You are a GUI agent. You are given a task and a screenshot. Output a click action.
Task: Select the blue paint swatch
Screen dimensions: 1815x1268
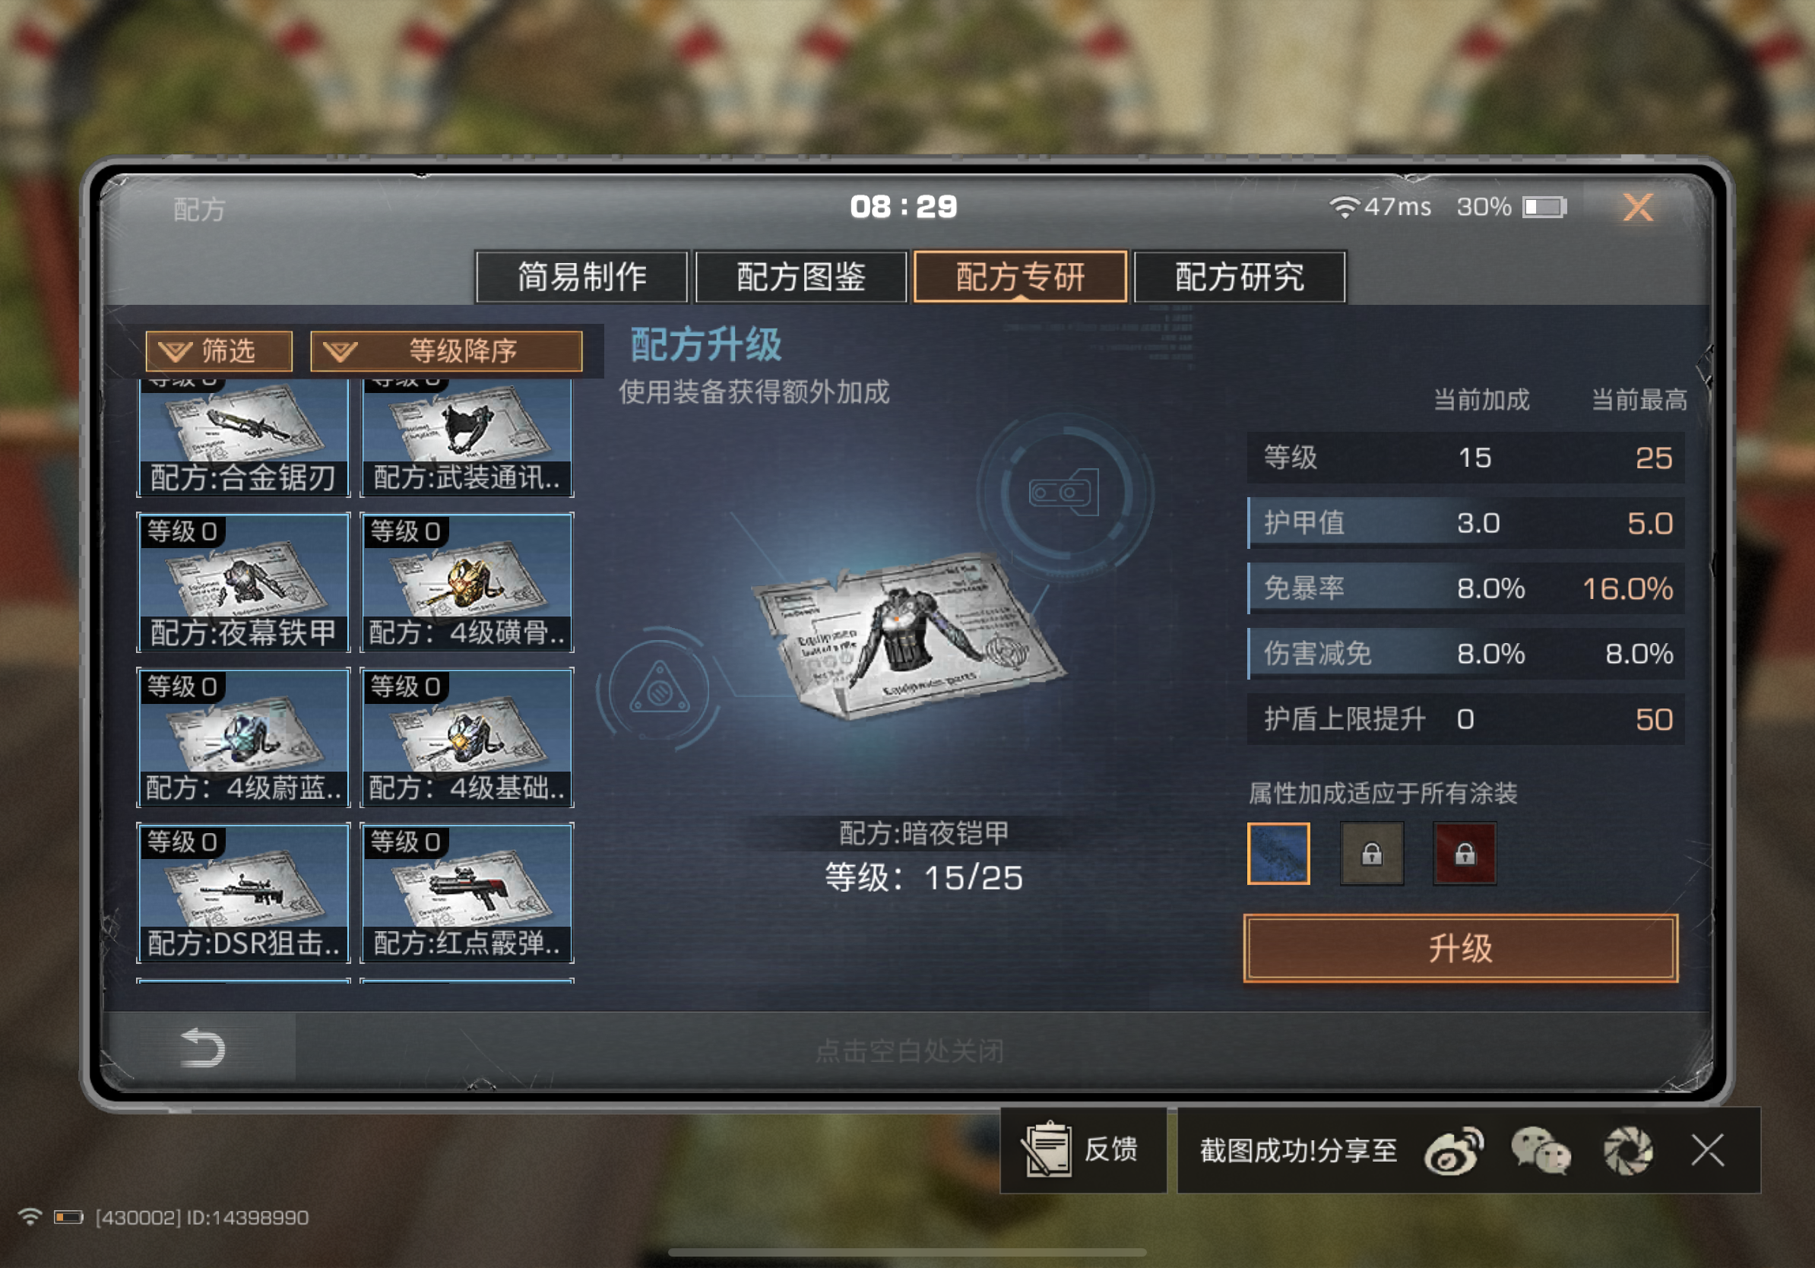click(x=1278, y=854)
